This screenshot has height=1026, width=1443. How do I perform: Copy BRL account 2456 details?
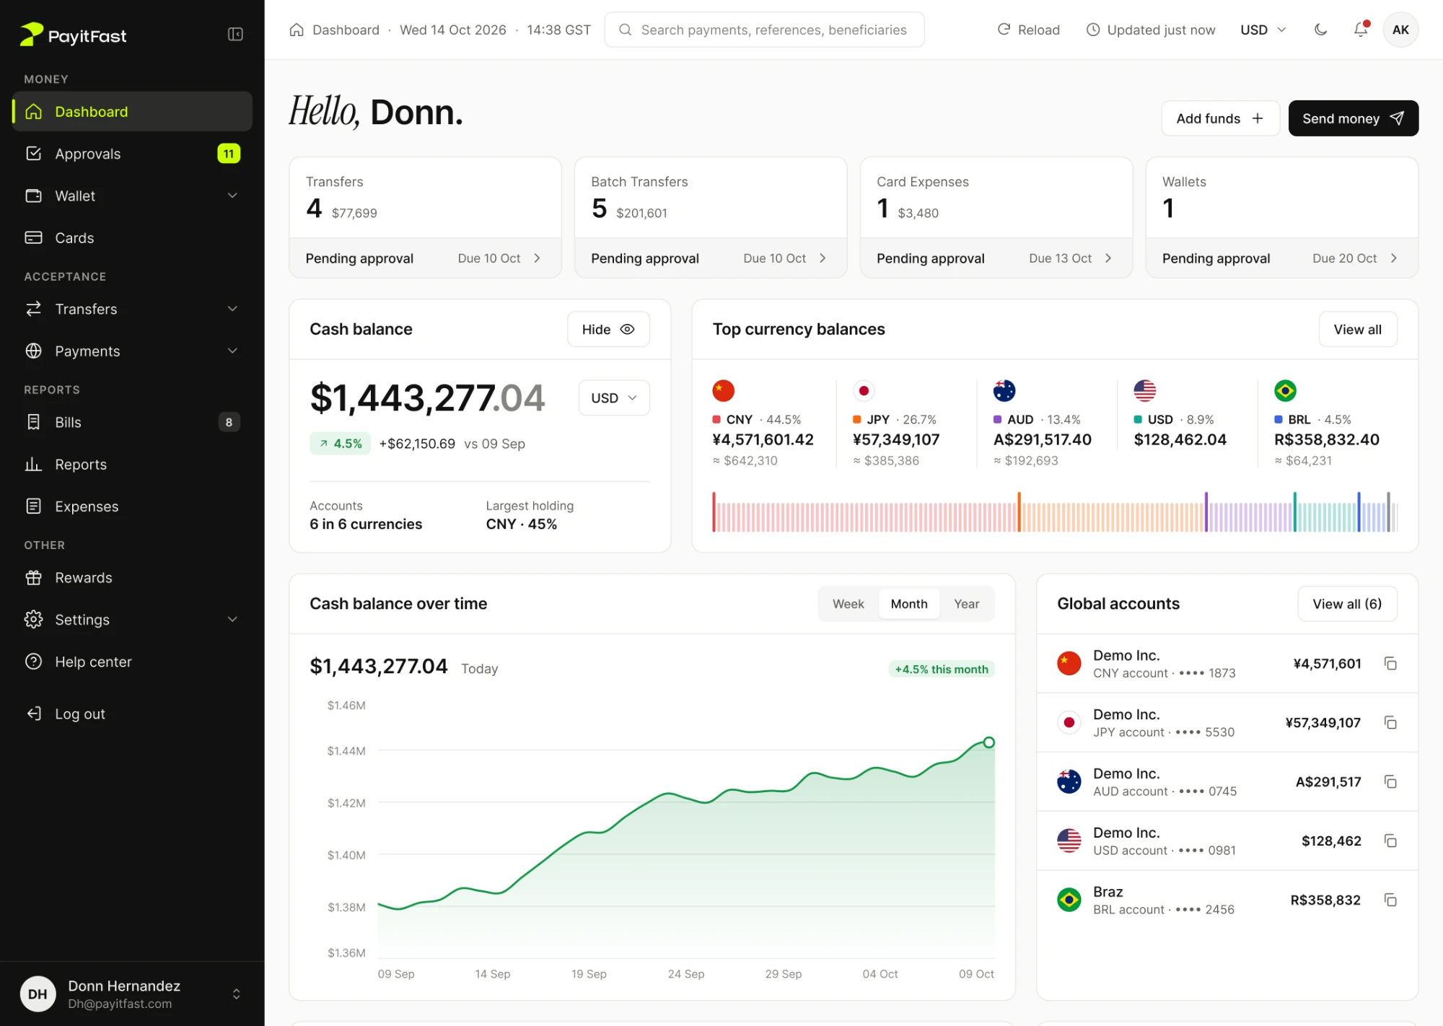[1390, 900]
